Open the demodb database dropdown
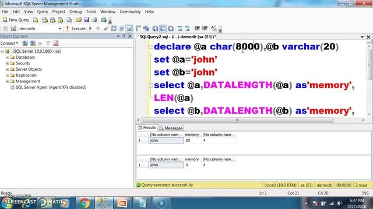 pyautogui.click(x=59, y=28)
